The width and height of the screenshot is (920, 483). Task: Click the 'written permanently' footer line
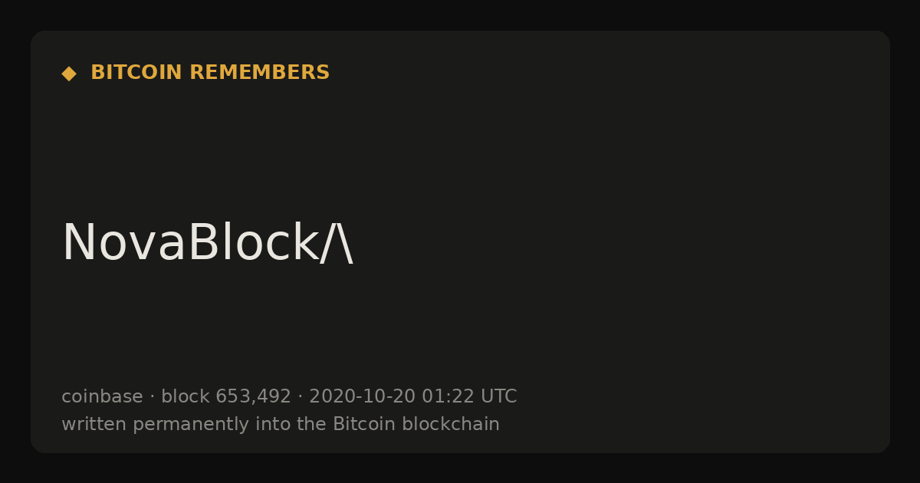coord(281,424)
